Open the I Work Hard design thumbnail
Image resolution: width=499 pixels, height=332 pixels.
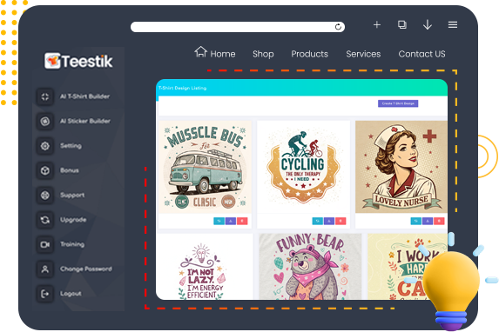coord(408,267)
